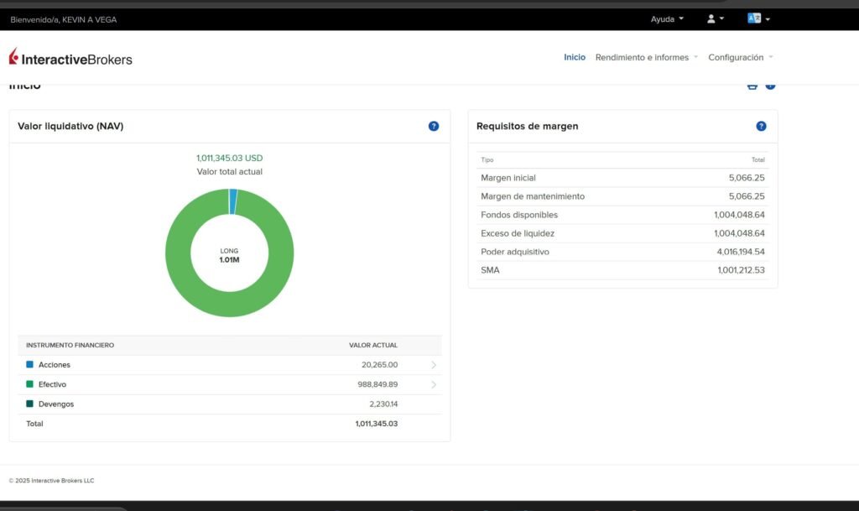The height and width of the screenshot is (511, 859).
Task: Click the green Efectivo donut segment
Action: pyautogui.click(x=230, y=305)
